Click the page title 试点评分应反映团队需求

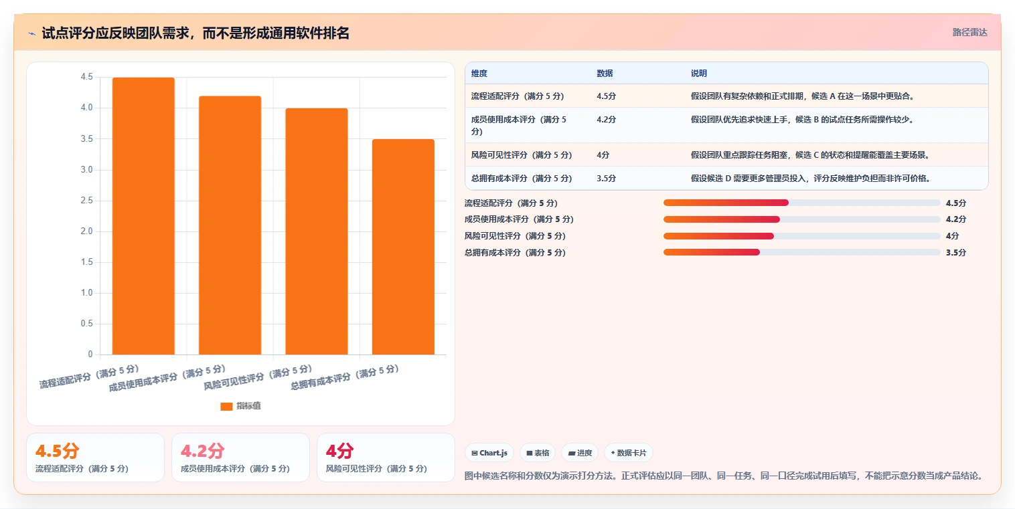click(196, 33)
